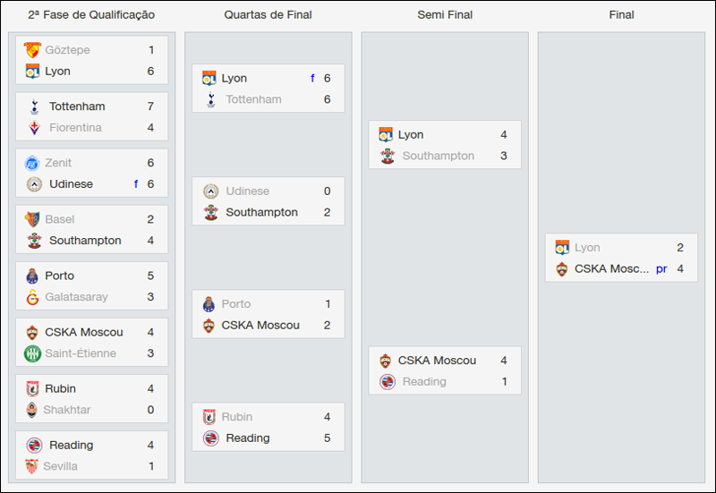Select the Galatasaray team name
The height and width of the screenshot is (493, 716).
pos(78,297)
